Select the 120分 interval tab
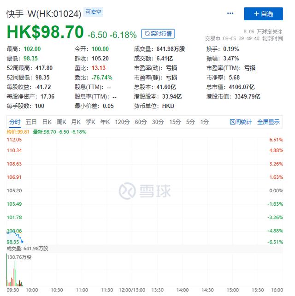Viewport: 295px width, 296px height. [x=122, y=122]
